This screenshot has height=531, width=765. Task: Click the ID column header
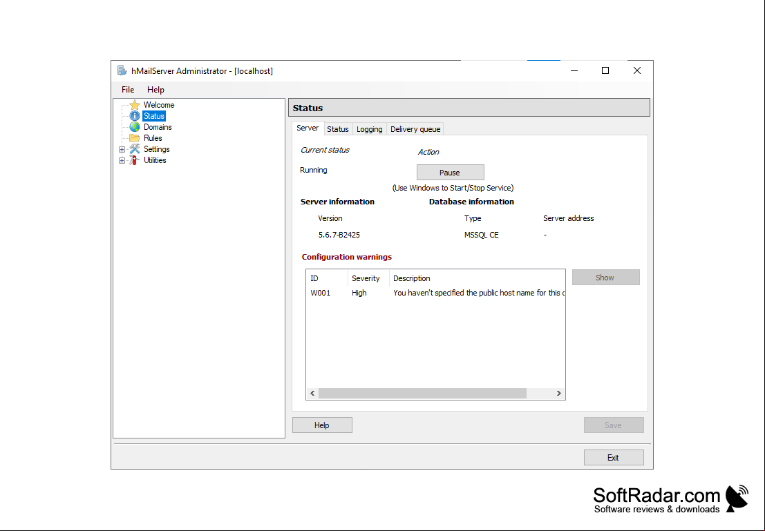327,278
